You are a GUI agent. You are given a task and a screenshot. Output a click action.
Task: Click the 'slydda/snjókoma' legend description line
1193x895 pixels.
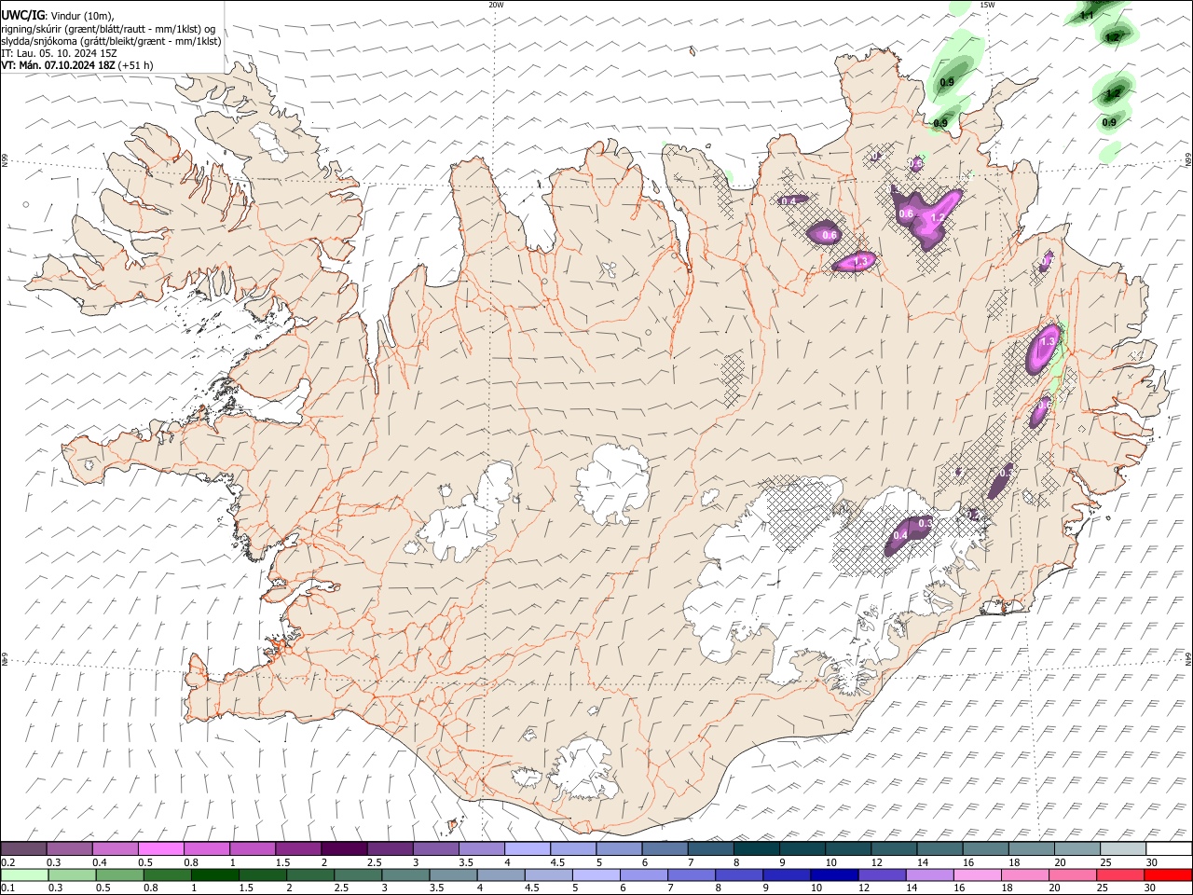(111, 41)
